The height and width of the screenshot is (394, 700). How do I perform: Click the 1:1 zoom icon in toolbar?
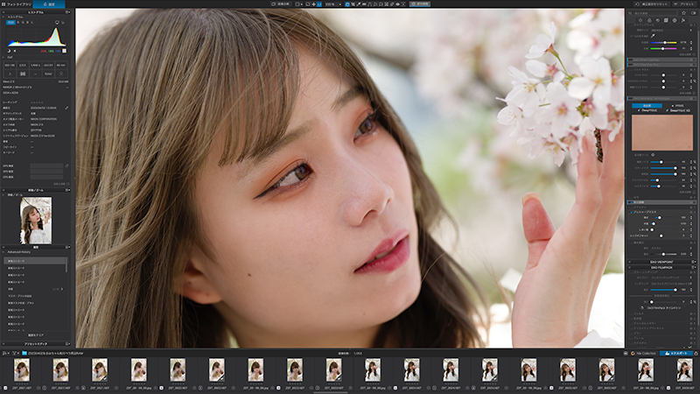click(x=319, y=4)
